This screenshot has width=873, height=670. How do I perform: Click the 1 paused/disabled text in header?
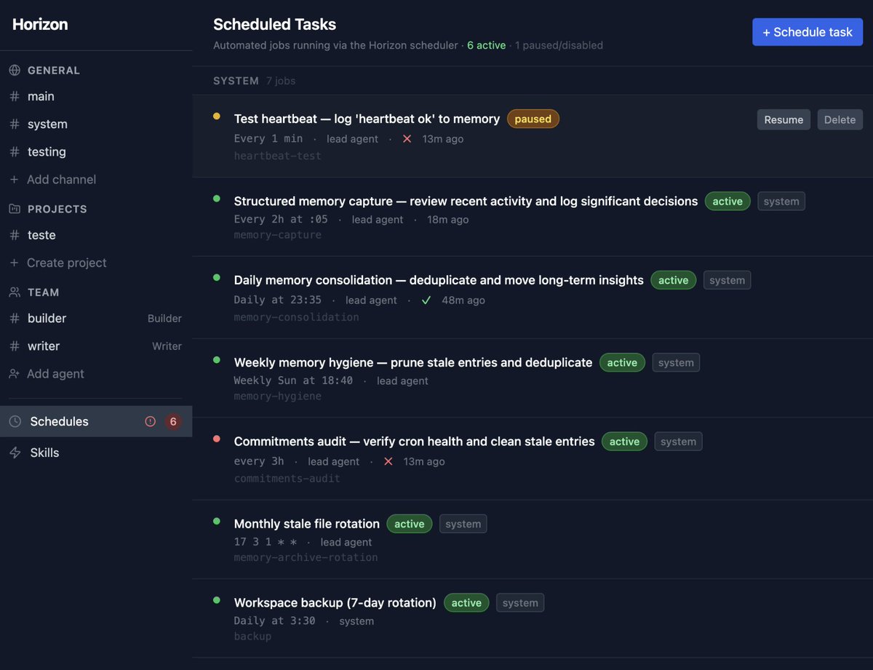click(559, 45)
